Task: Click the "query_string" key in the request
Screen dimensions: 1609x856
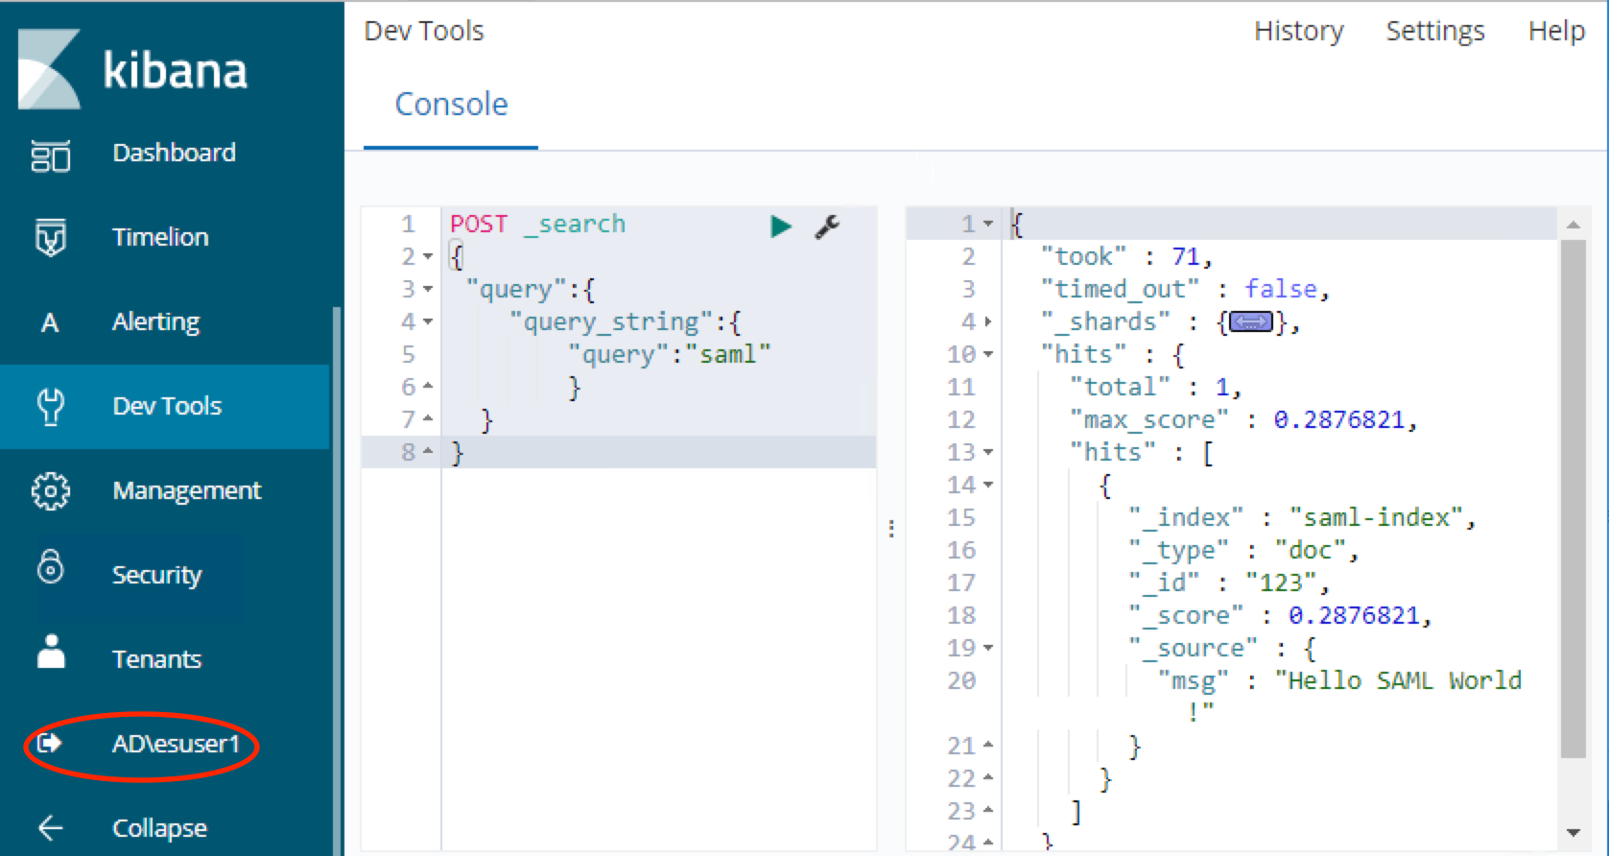Action: click(611, 322)
